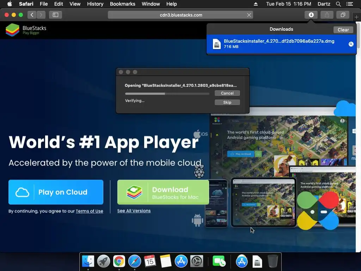Open the Edit menu
Image resolution: width=361 pixels, height=271 pixels.
coord(59,4)
